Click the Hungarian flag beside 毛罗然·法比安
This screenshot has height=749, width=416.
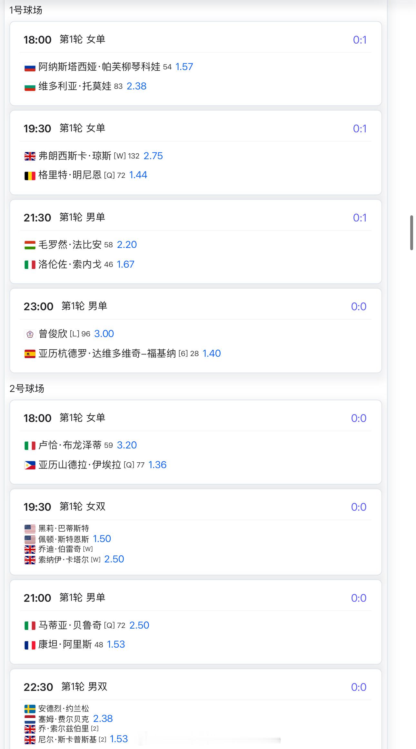(x=30, y=245)
